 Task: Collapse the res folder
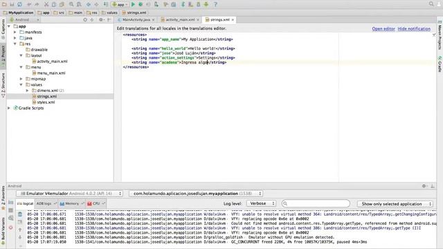pos(15,44)
